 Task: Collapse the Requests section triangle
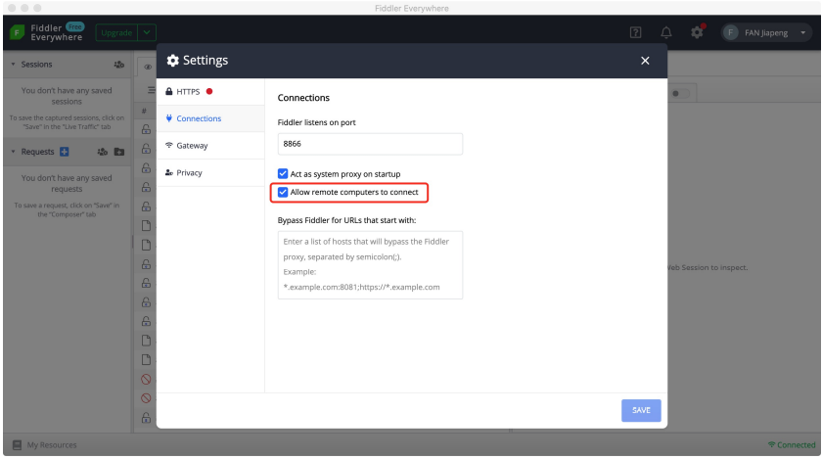pos(11,153)
